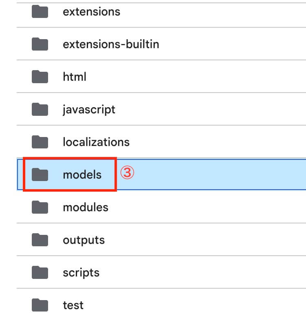Click the outputs folder icon
Screen dimensions: 306x316
40,240
